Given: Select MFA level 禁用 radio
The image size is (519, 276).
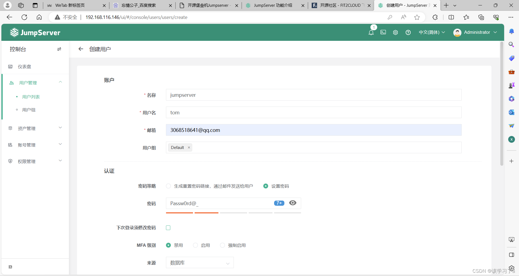Looking at the screenshot, I should (x=168, y=245).
